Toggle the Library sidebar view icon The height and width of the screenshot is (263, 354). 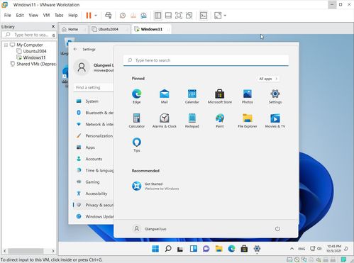(x=157, y=16)
